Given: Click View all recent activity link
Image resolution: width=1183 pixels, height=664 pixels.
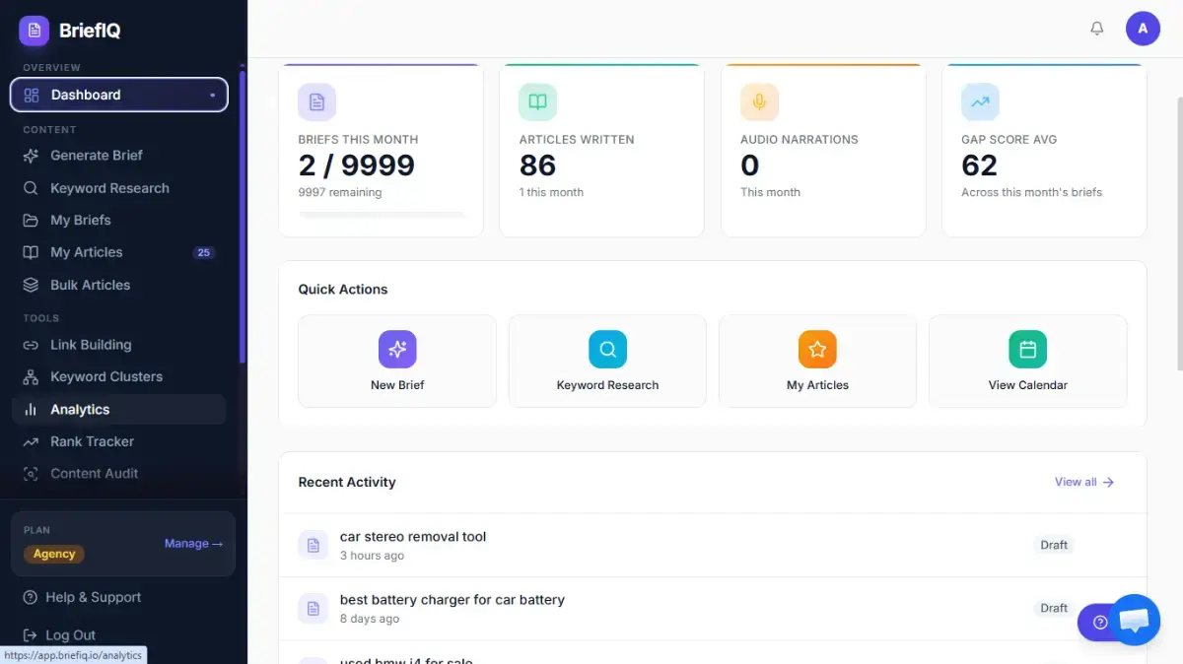Looking at the screenshot, I should tap(1084, 482).
